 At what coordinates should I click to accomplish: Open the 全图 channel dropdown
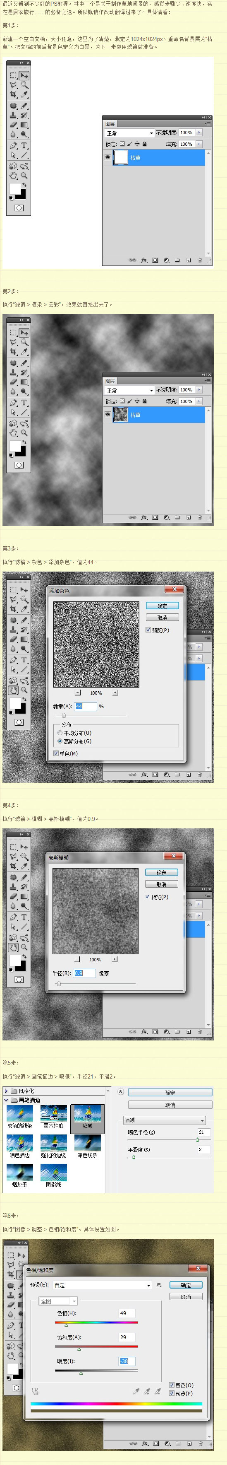[x=58, y=1301]
